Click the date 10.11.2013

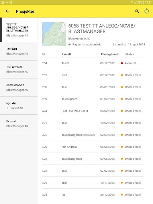tap(108, 183)
